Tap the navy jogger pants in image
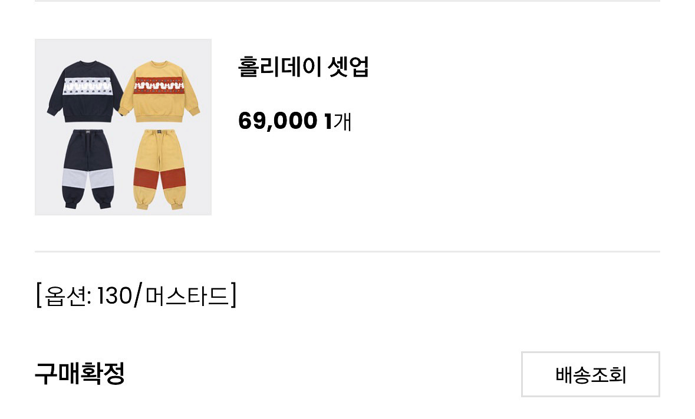Screen dimensions: 695x419 [x=88, y=168]
